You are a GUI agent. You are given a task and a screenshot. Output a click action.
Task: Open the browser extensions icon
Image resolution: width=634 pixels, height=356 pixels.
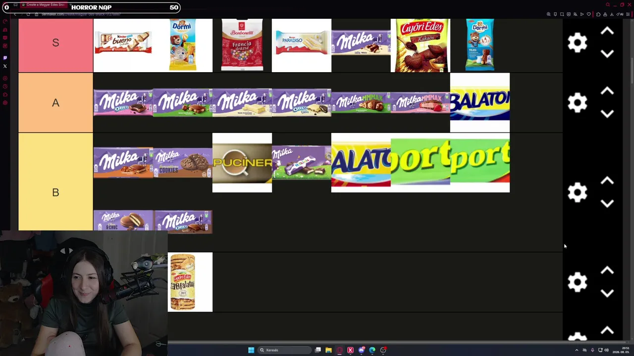point(598,14)
